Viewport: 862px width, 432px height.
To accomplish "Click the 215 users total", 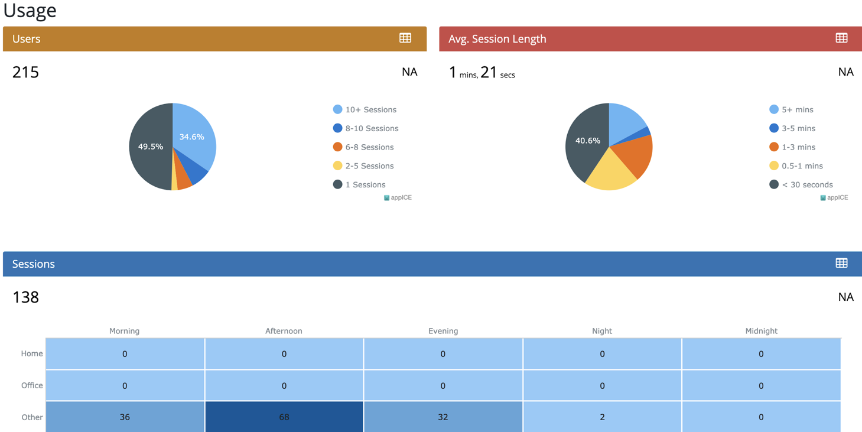I will (x=26, y=72).
